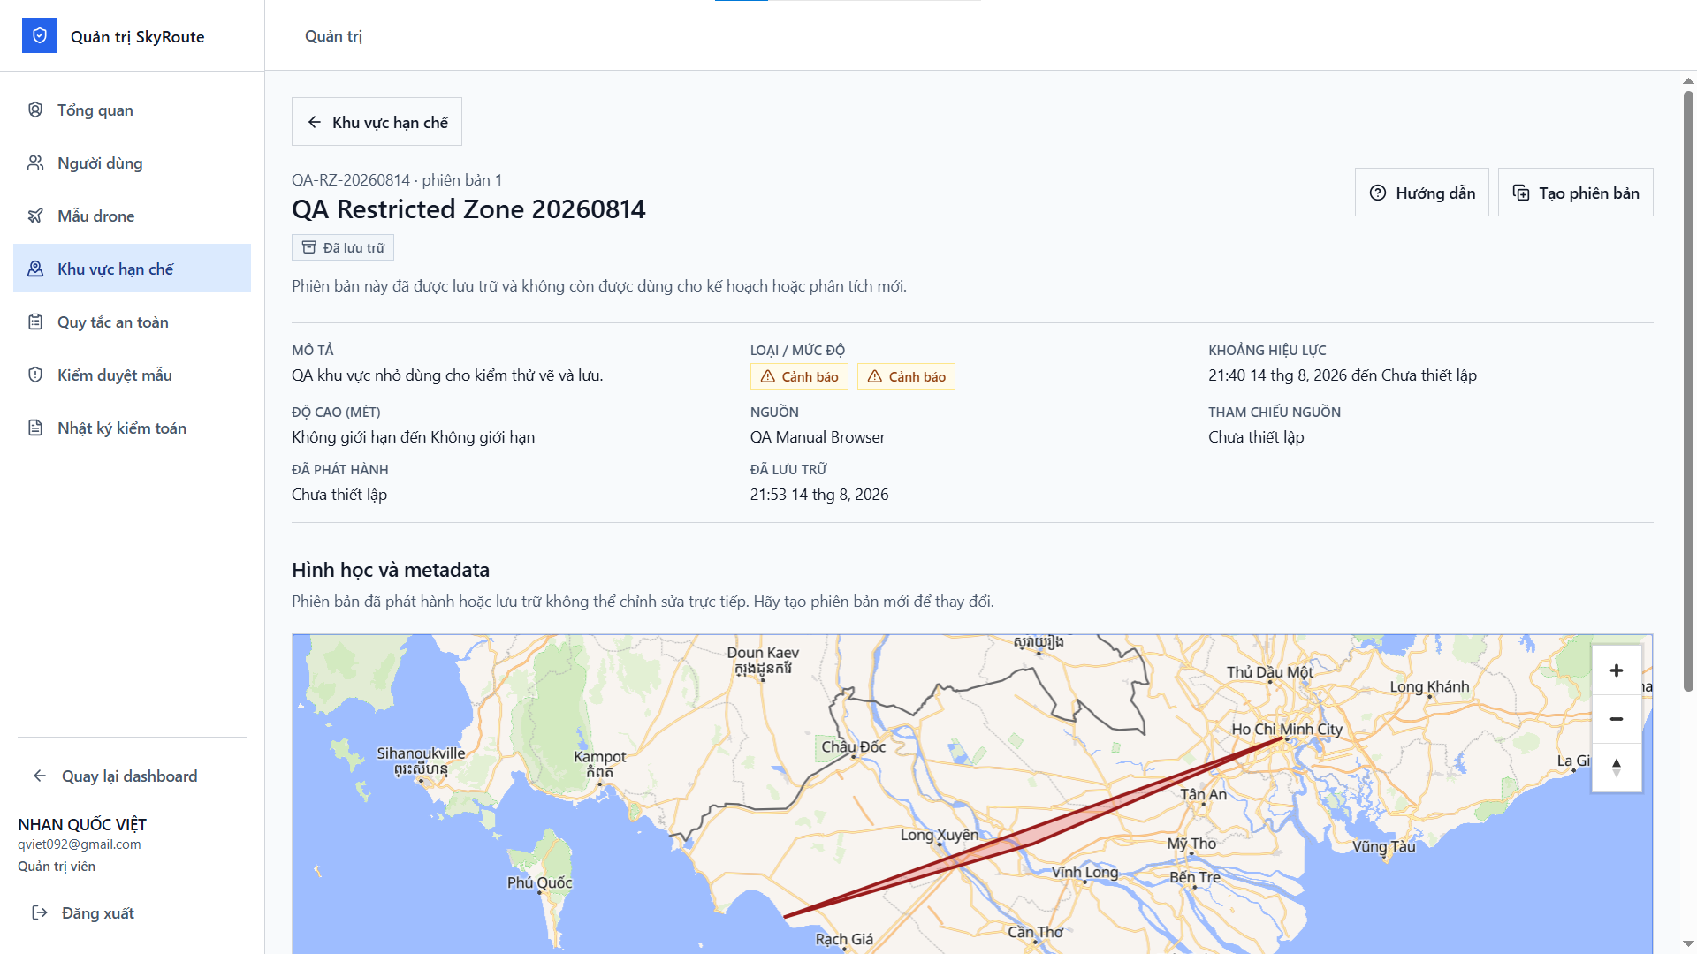
Task: Click the SkyRoute shield logo icon
Action: (40, 35)
